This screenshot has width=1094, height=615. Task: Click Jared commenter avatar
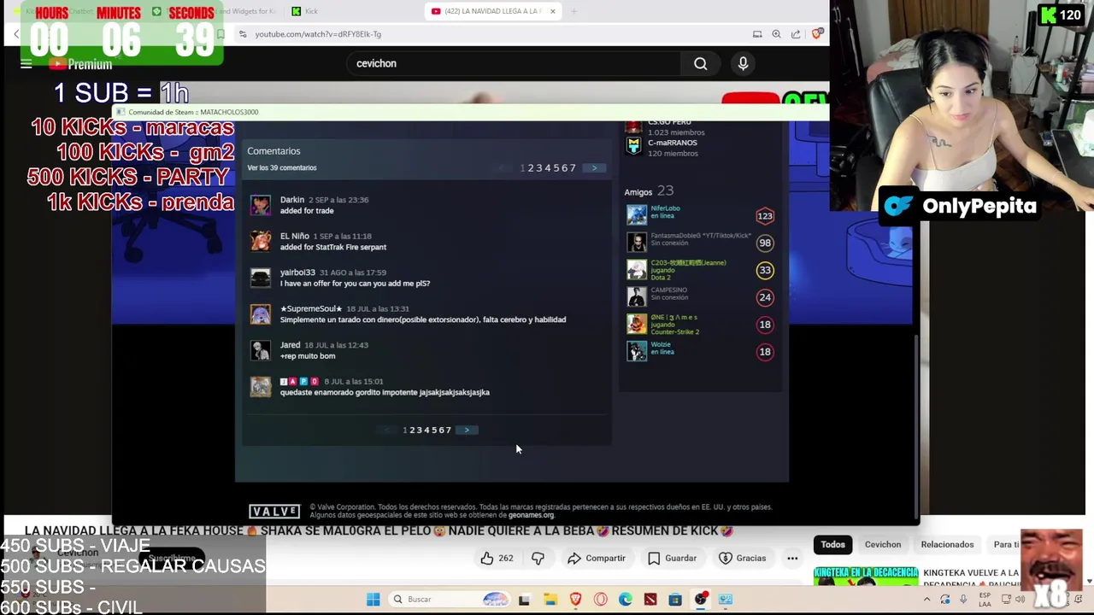pos(261,350)
